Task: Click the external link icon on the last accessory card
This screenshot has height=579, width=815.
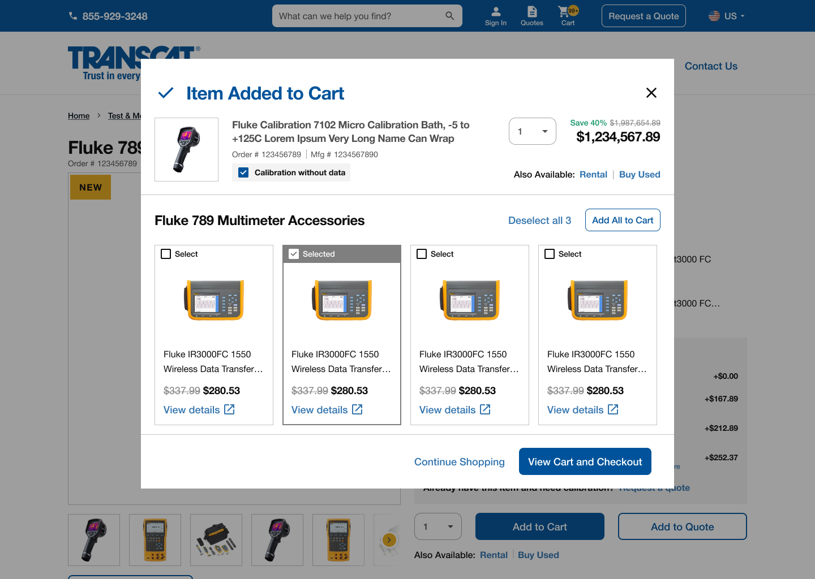Action: click(x=614, y=409)
